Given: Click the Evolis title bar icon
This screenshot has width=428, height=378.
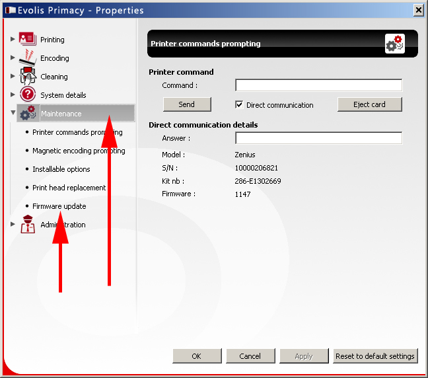Looking at the screenshot, I should [11, 11].
